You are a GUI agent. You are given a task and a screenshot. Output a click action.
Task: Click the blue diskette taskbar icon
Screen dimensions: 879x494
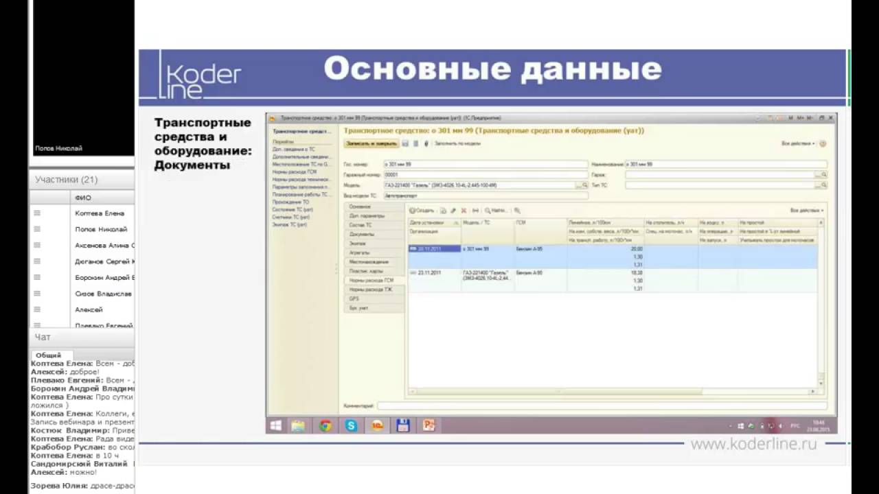point(403,425)
